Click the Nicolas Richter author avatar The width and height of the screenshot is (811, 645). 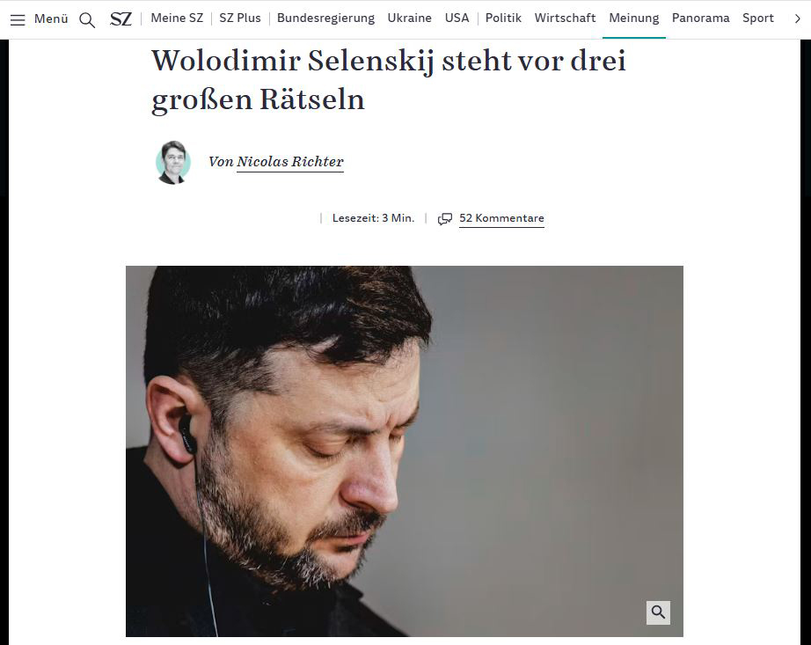[x=173, y=163]
